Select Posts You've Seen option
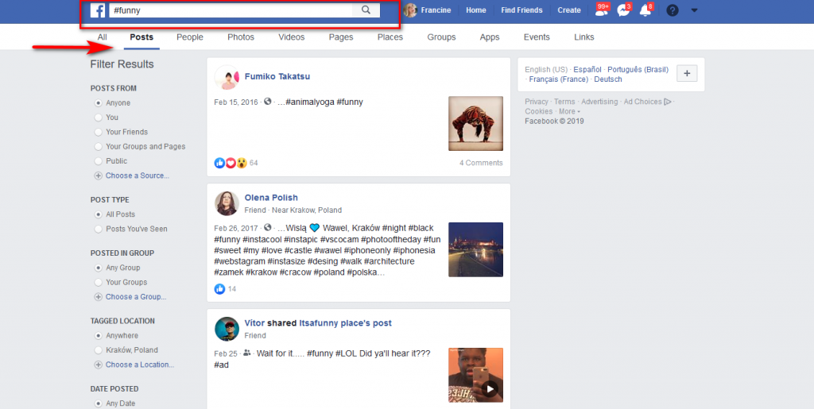814x409 pixels. (98, 230)
